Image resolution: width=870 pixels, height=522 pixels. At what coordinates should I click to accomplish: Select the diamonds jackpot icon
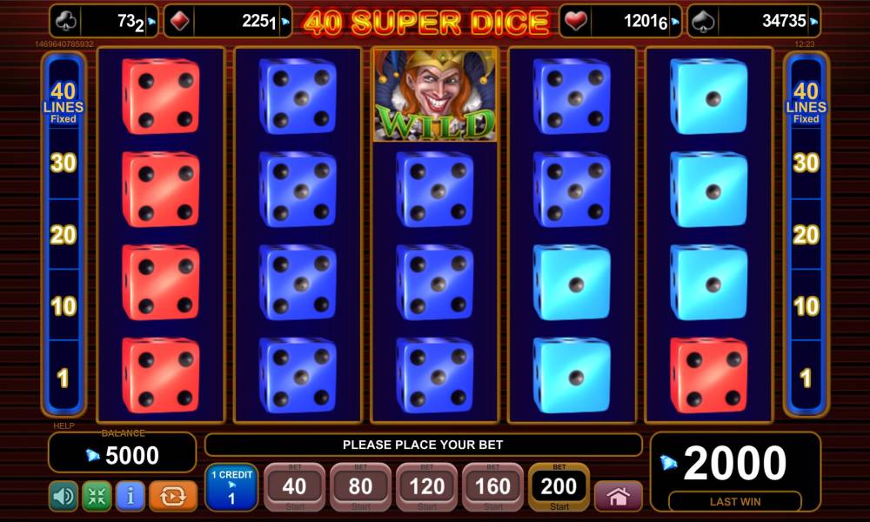click(179, 22)
